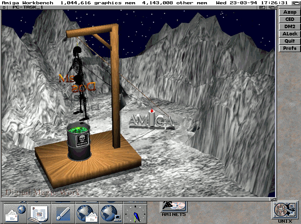
Task: Click the PC-TASK_1 window resize gadget
Action: coord(274,199)
